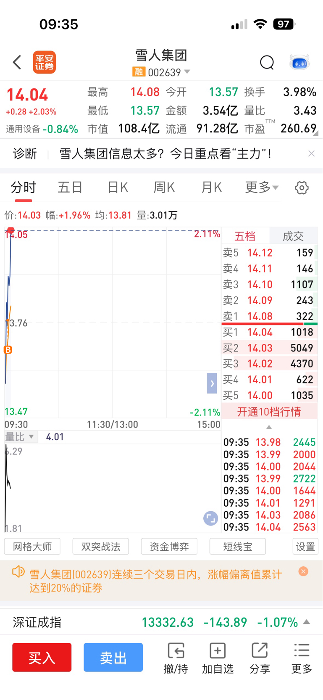Image resolution: width=323 pixels, height=700 pixels.
Task: Tap 买2 price 14.03 row
Action: click(x=269, y=348)
